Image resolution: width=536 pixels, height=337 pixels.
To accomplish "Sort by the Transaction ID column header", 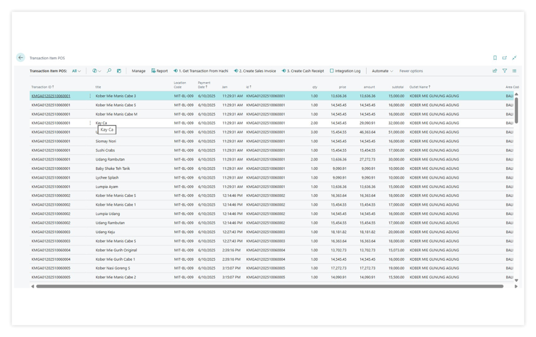I will click(x=42, y=87).
